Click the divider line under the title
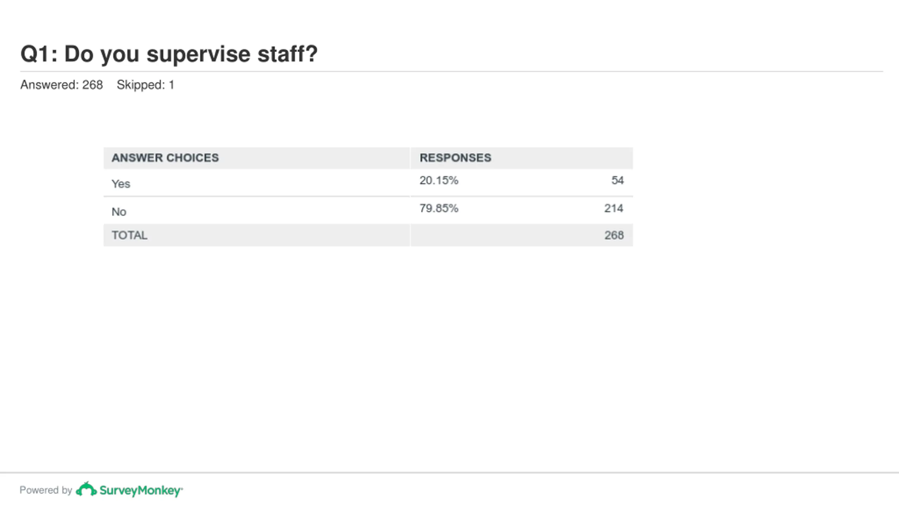The image size is (899, 505). coord(452,72)
